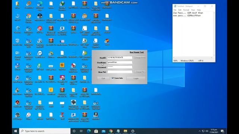The image size is (239, 134).
Task: Select the Control Panel desktop icon
Action: 18,55
